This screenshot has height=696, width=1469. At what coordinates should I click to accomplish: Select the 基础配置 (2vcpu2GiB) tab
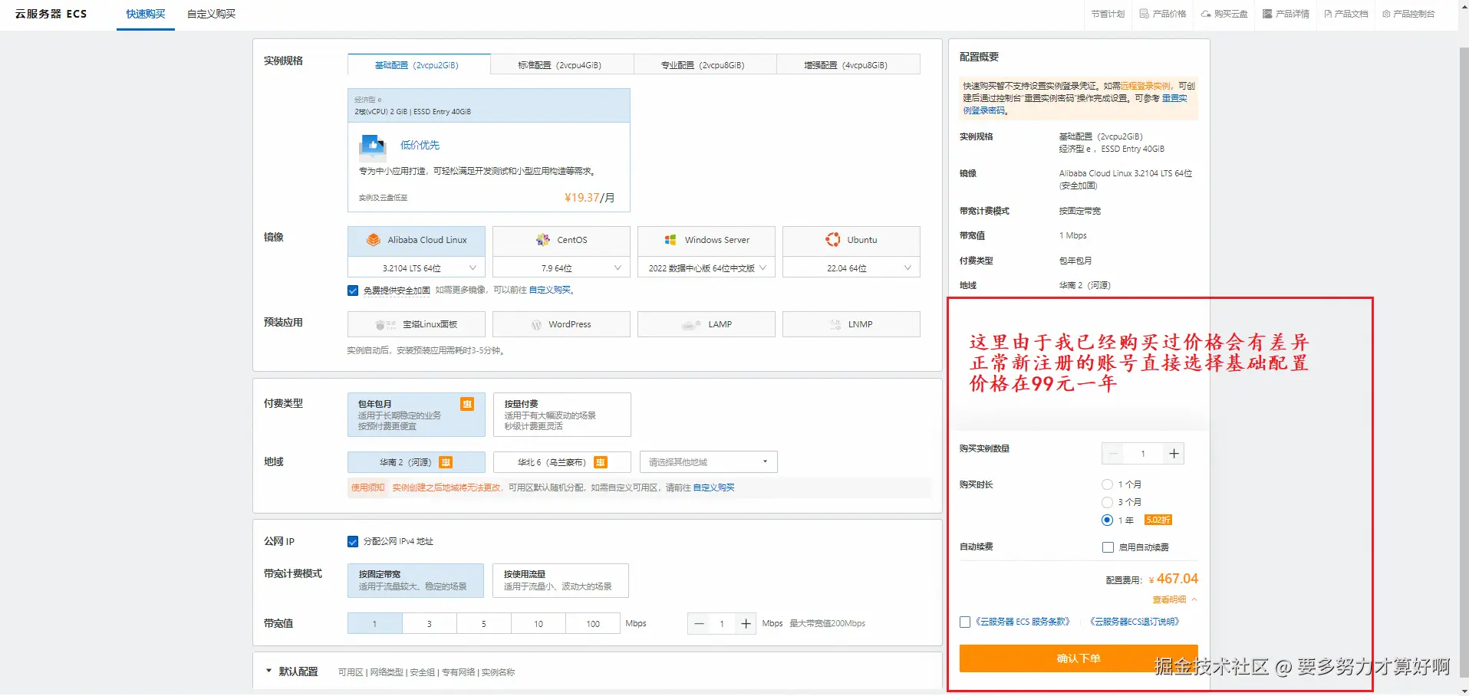click(419, 65)
